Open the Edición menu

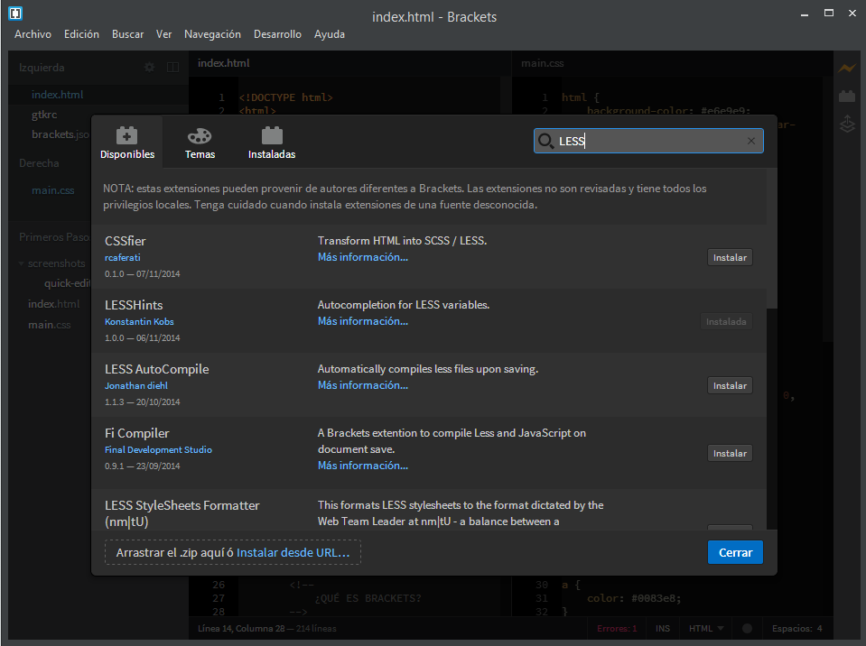tap(81, 34)
